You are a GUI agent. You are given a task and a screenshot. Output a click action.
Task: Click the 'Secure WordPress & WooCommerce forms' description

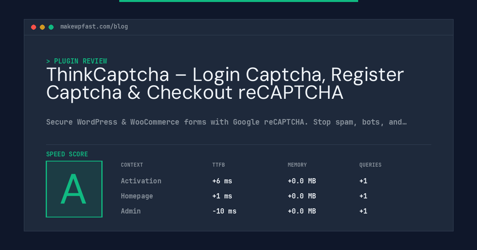point(226,122)
